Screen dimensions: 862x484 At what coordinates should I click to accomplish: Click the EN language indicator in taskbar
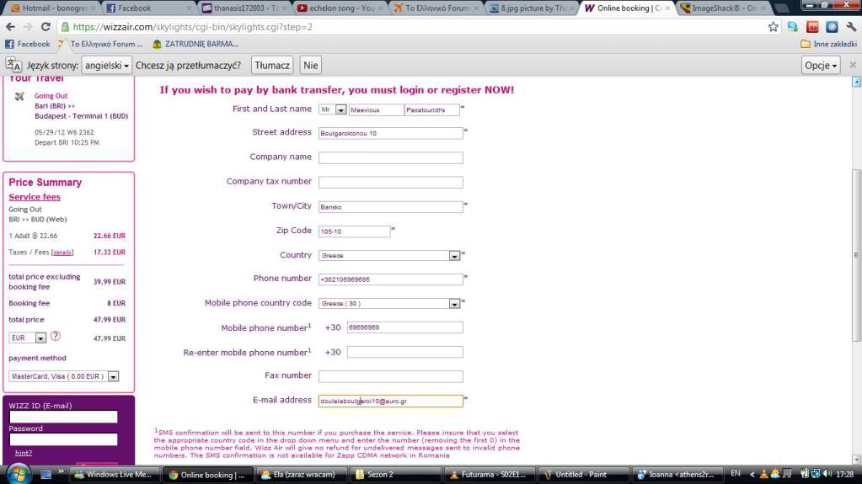(735, 474)
